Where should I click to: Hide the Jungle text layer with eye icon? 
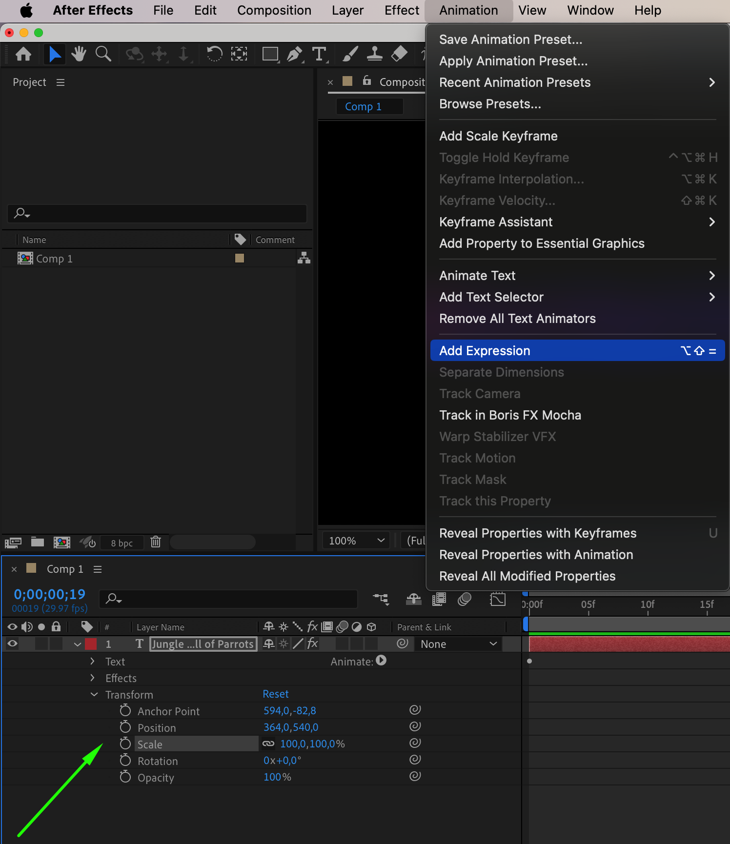click(13, 644)
